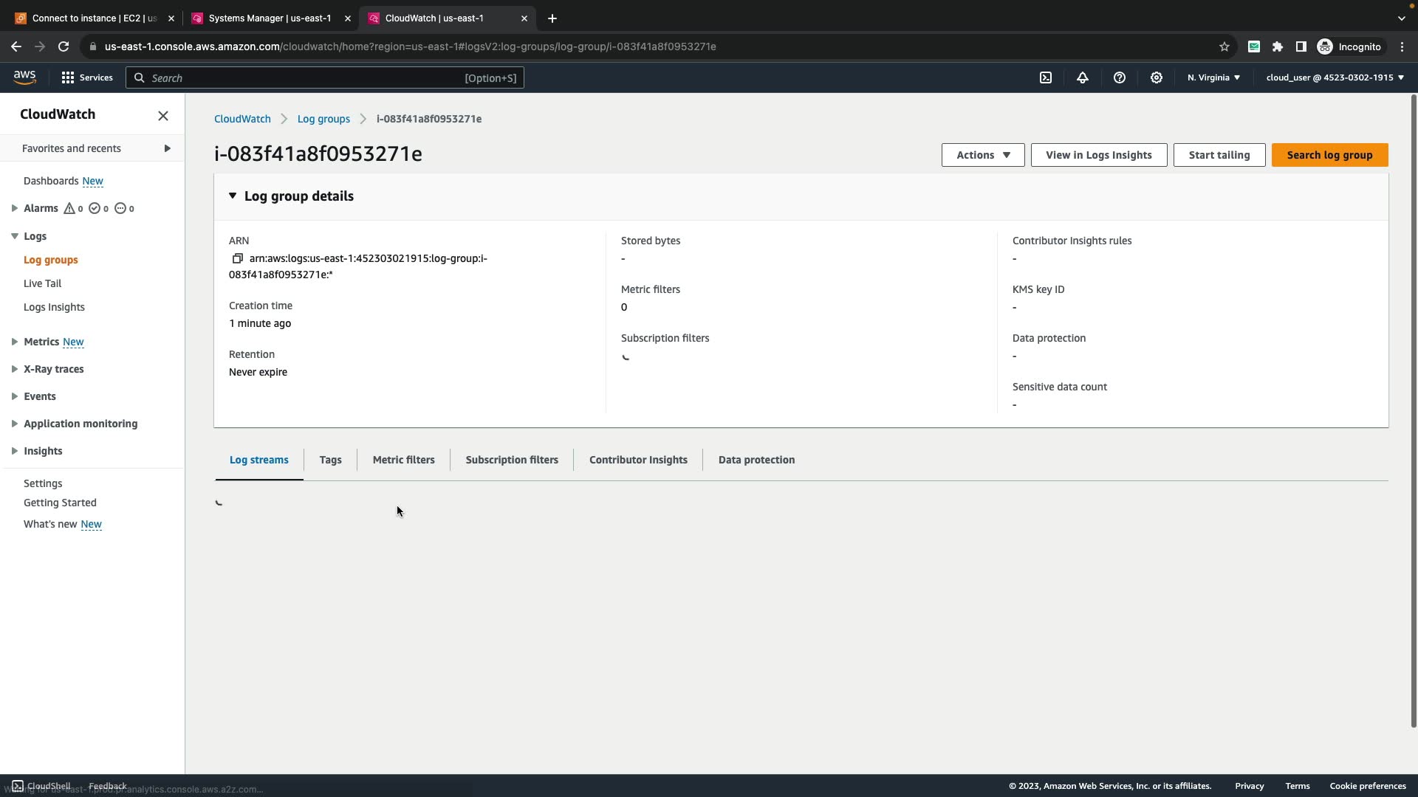
Task: Switch to the Metric filters tab
Action: (x=403, y=460)
